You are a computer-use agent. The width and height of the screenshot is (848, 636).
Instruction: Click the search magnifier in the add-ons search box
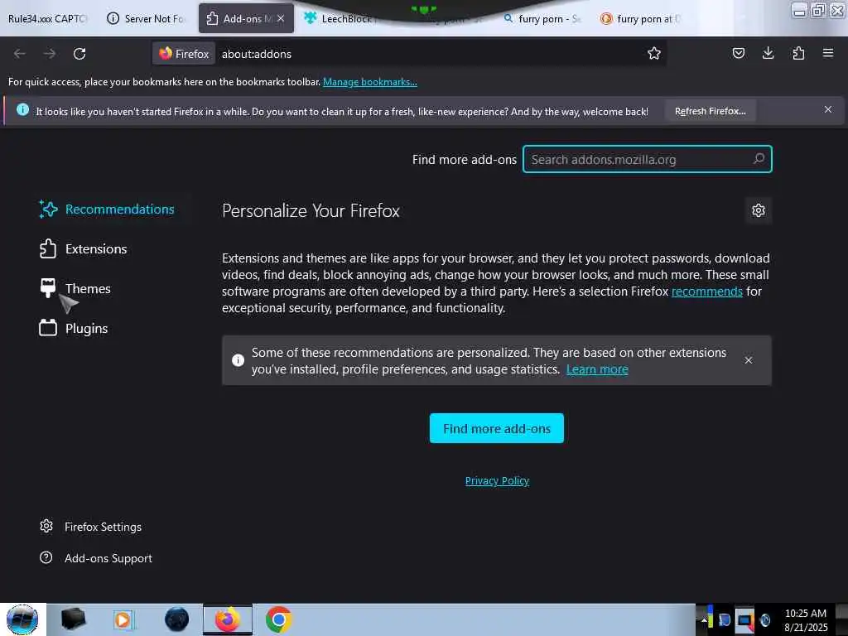click(x=759, y=159)
